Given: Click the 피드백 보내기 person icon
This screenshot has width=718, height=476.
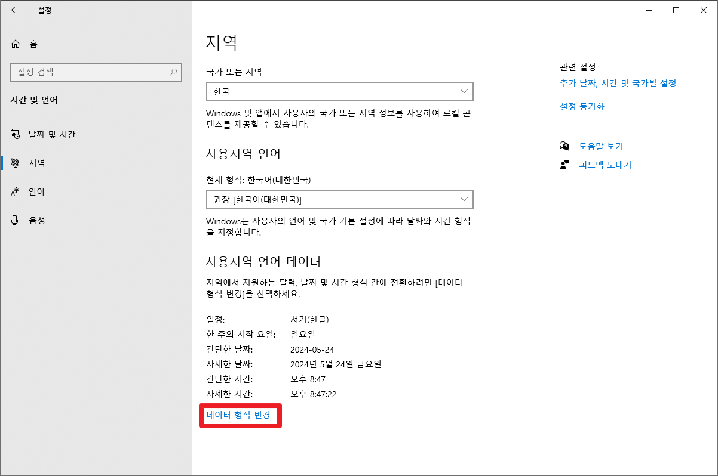Looking at the screenshot, I should [564, 165].
